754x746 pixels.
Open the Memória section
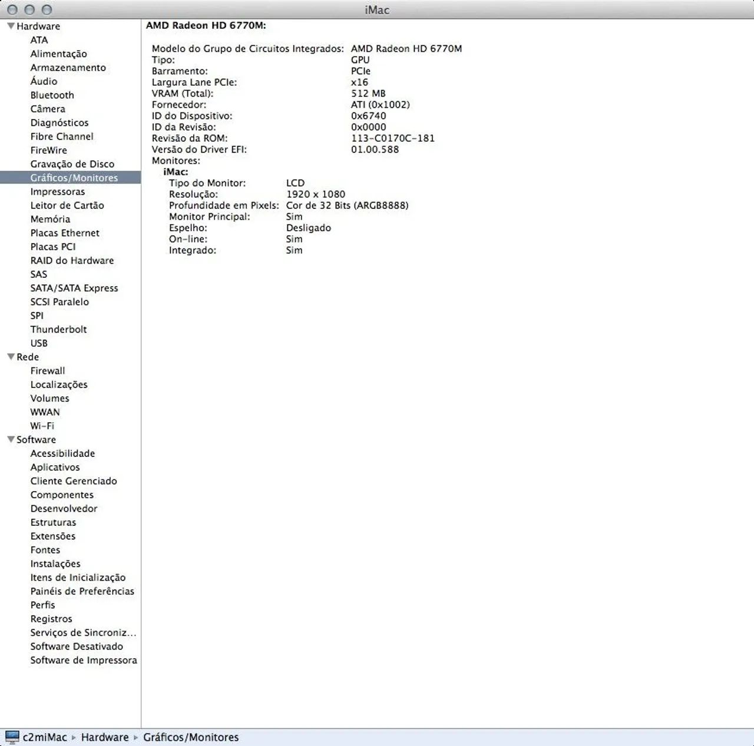pos(50,219)
